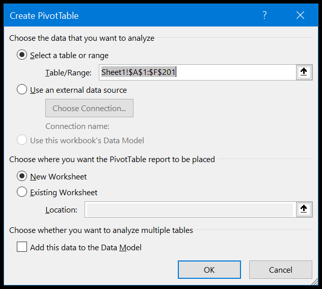
Task: Click the Choose Connection button
Action: pos(89,108)
